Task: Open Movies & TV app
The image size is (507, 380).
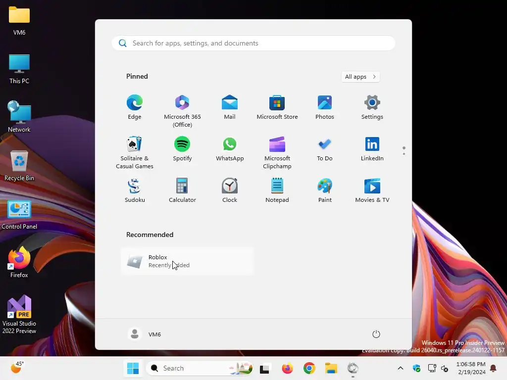Action: coord(372,190)
